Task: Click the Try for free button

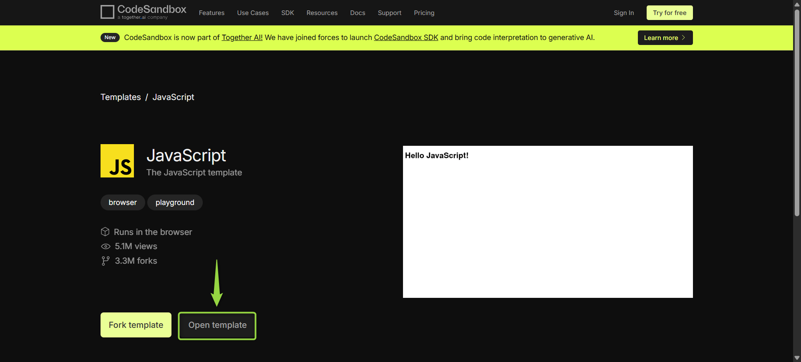Action: (x=670, y=12)
